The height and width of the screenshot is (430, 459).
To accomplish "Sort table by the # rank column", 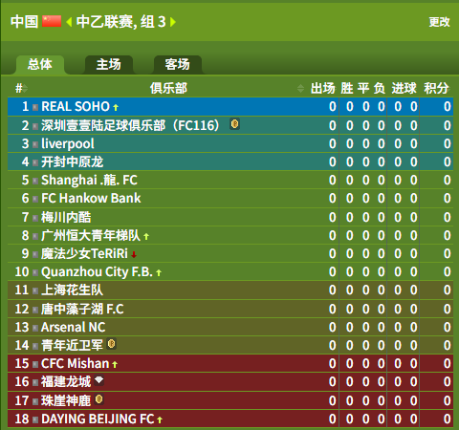I will [x=21, y=88].
